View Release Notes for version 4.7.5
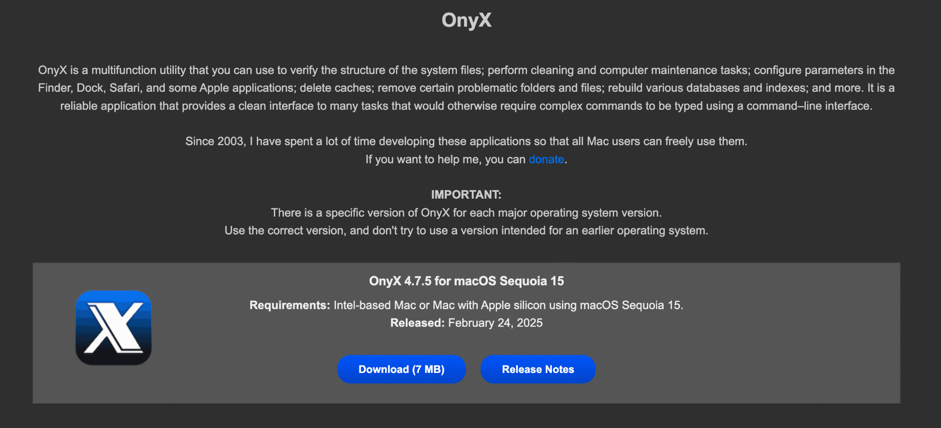 538,369
